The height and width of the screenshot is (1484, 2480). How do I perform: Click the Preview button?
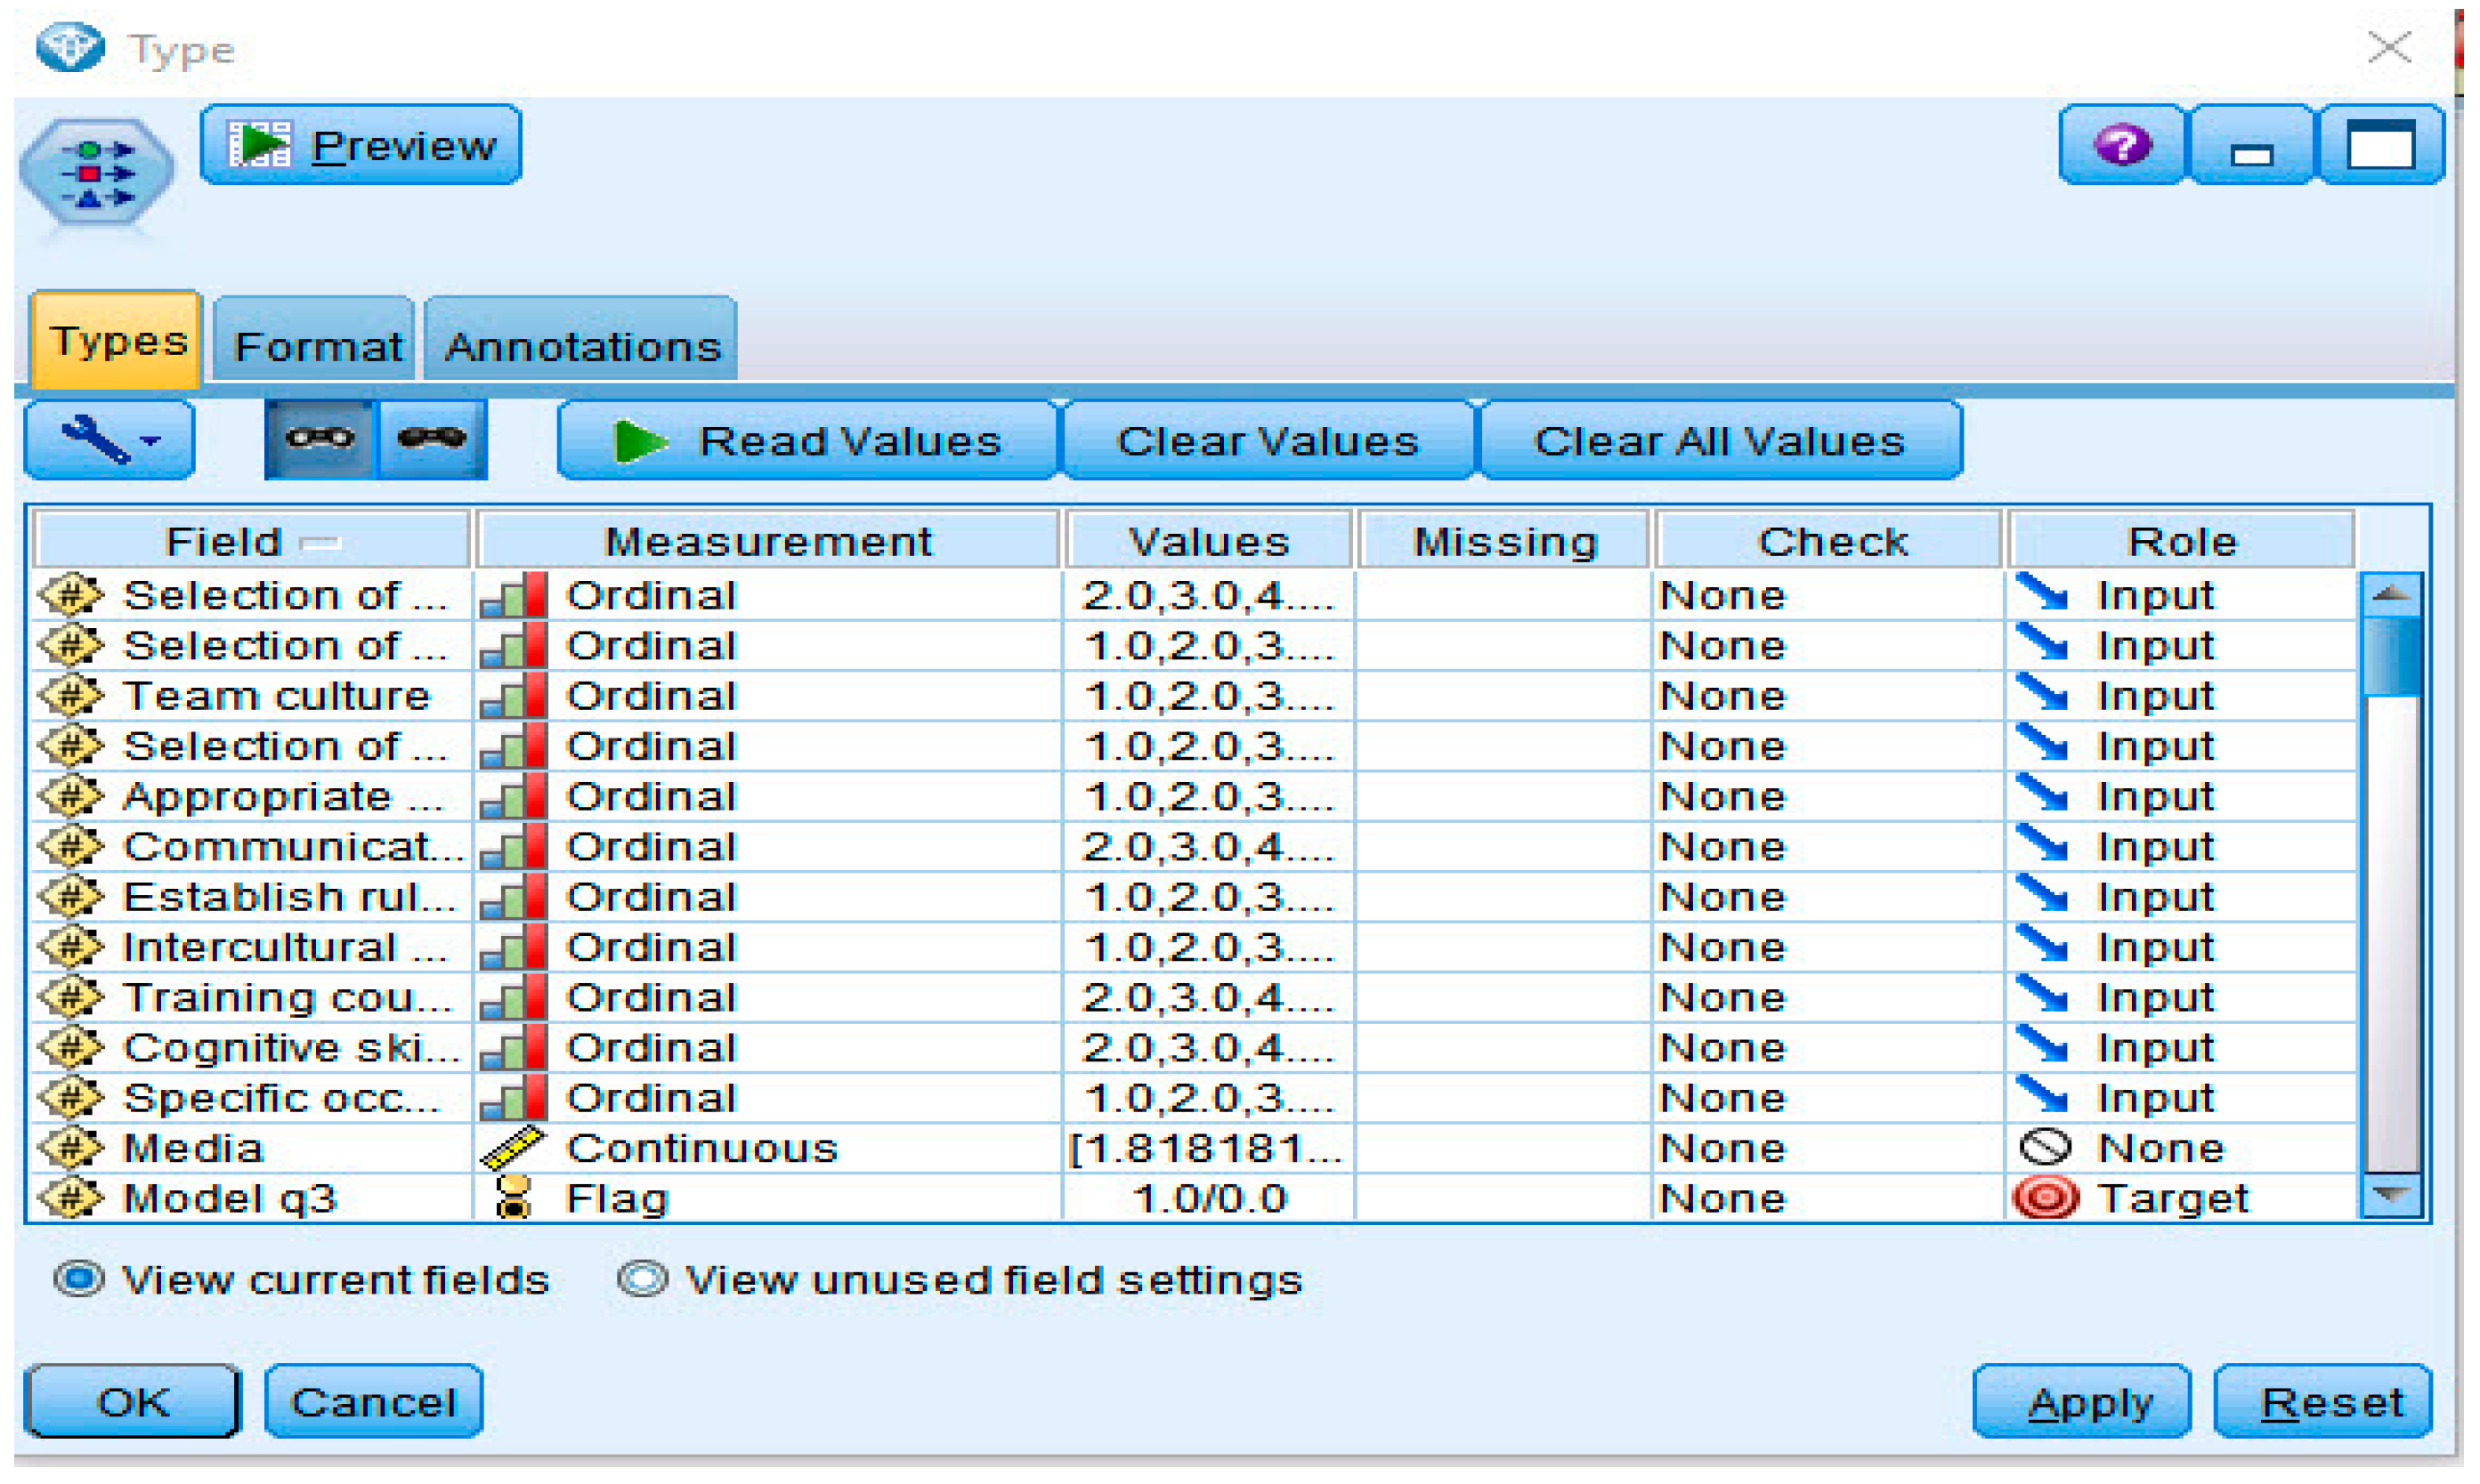pyautogui.click(x=361, y=146)
